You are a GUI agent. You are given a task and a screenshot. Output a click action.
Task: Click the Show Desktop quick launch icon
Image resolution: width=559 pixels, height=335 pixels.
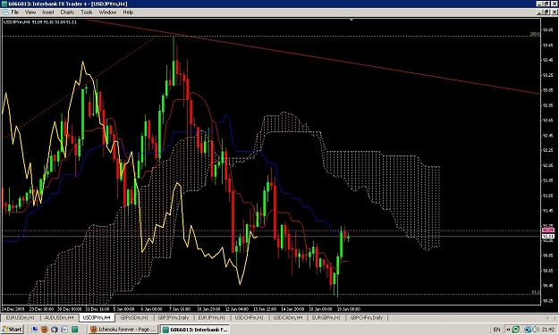pos(34,330)
